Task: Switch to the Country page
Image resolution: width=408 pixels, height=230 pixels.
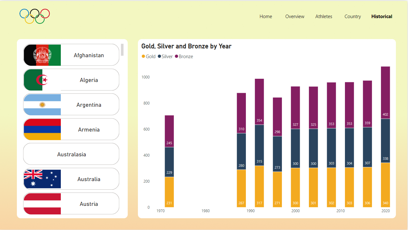Action: click(x=353, y=17)
